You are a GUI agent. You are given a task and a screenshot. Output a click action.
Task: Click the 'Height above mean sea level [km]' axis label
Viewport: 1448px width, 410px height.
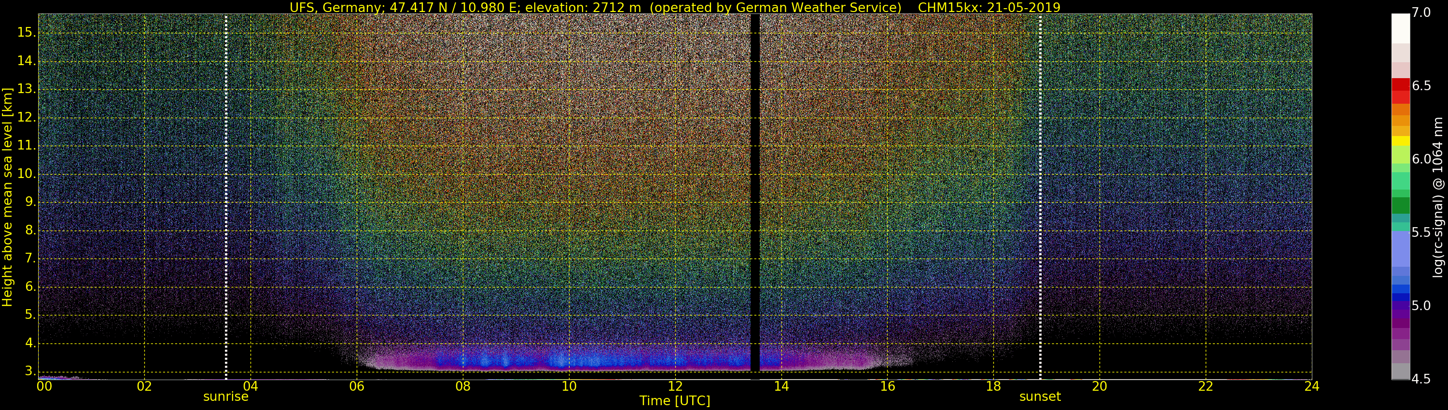point(7,197)
